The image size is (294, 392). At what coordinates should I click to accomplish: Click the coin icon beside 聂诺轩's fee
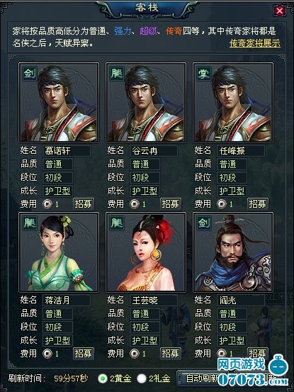47,204
